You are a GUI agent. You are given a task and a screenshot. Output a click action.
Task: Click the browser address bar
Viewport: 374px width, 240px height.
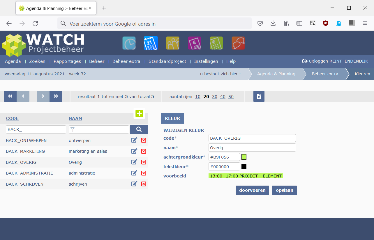tap(154, 24)
